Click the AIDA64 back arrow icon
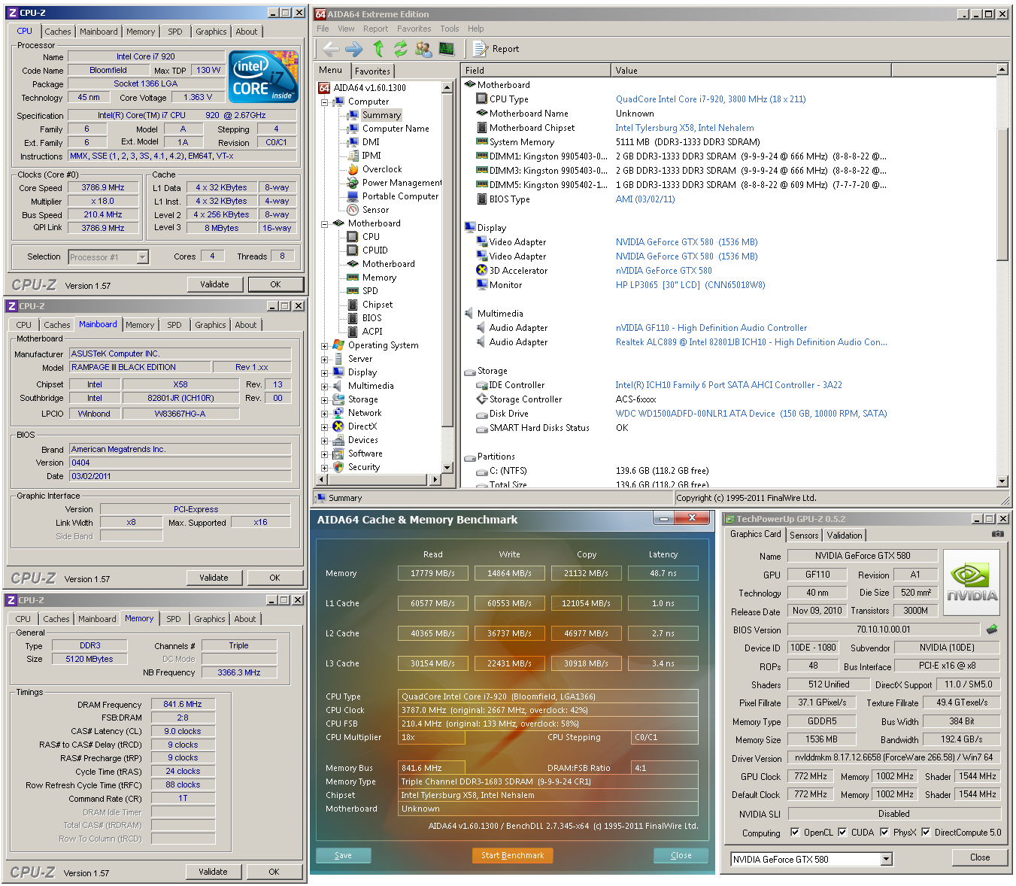Viewport: 1016px width, 886px height. point(331,49)
